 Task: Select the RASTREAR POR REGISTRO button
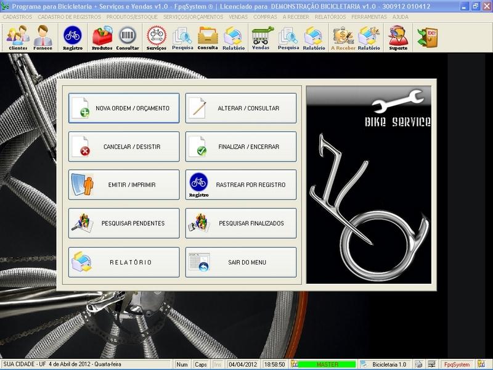click(241, 185)
